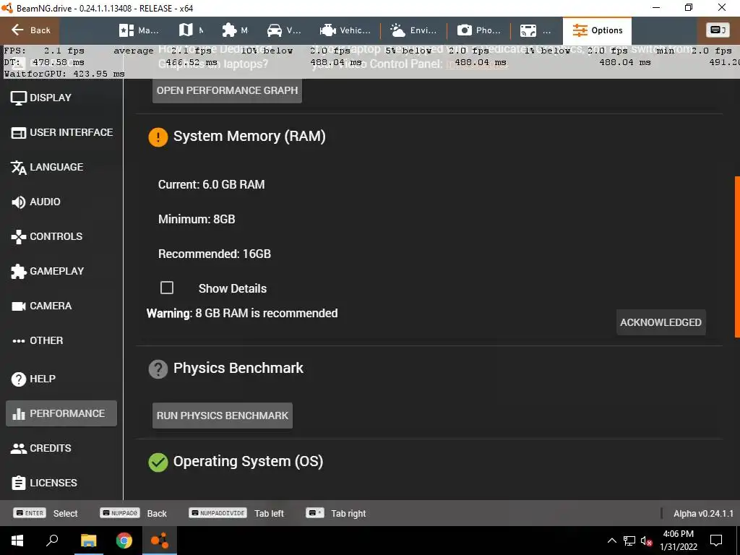This screenshot has height=555, width=740.
Task: Open File Explorer from taskbar
Action: [x=88, y=541]
